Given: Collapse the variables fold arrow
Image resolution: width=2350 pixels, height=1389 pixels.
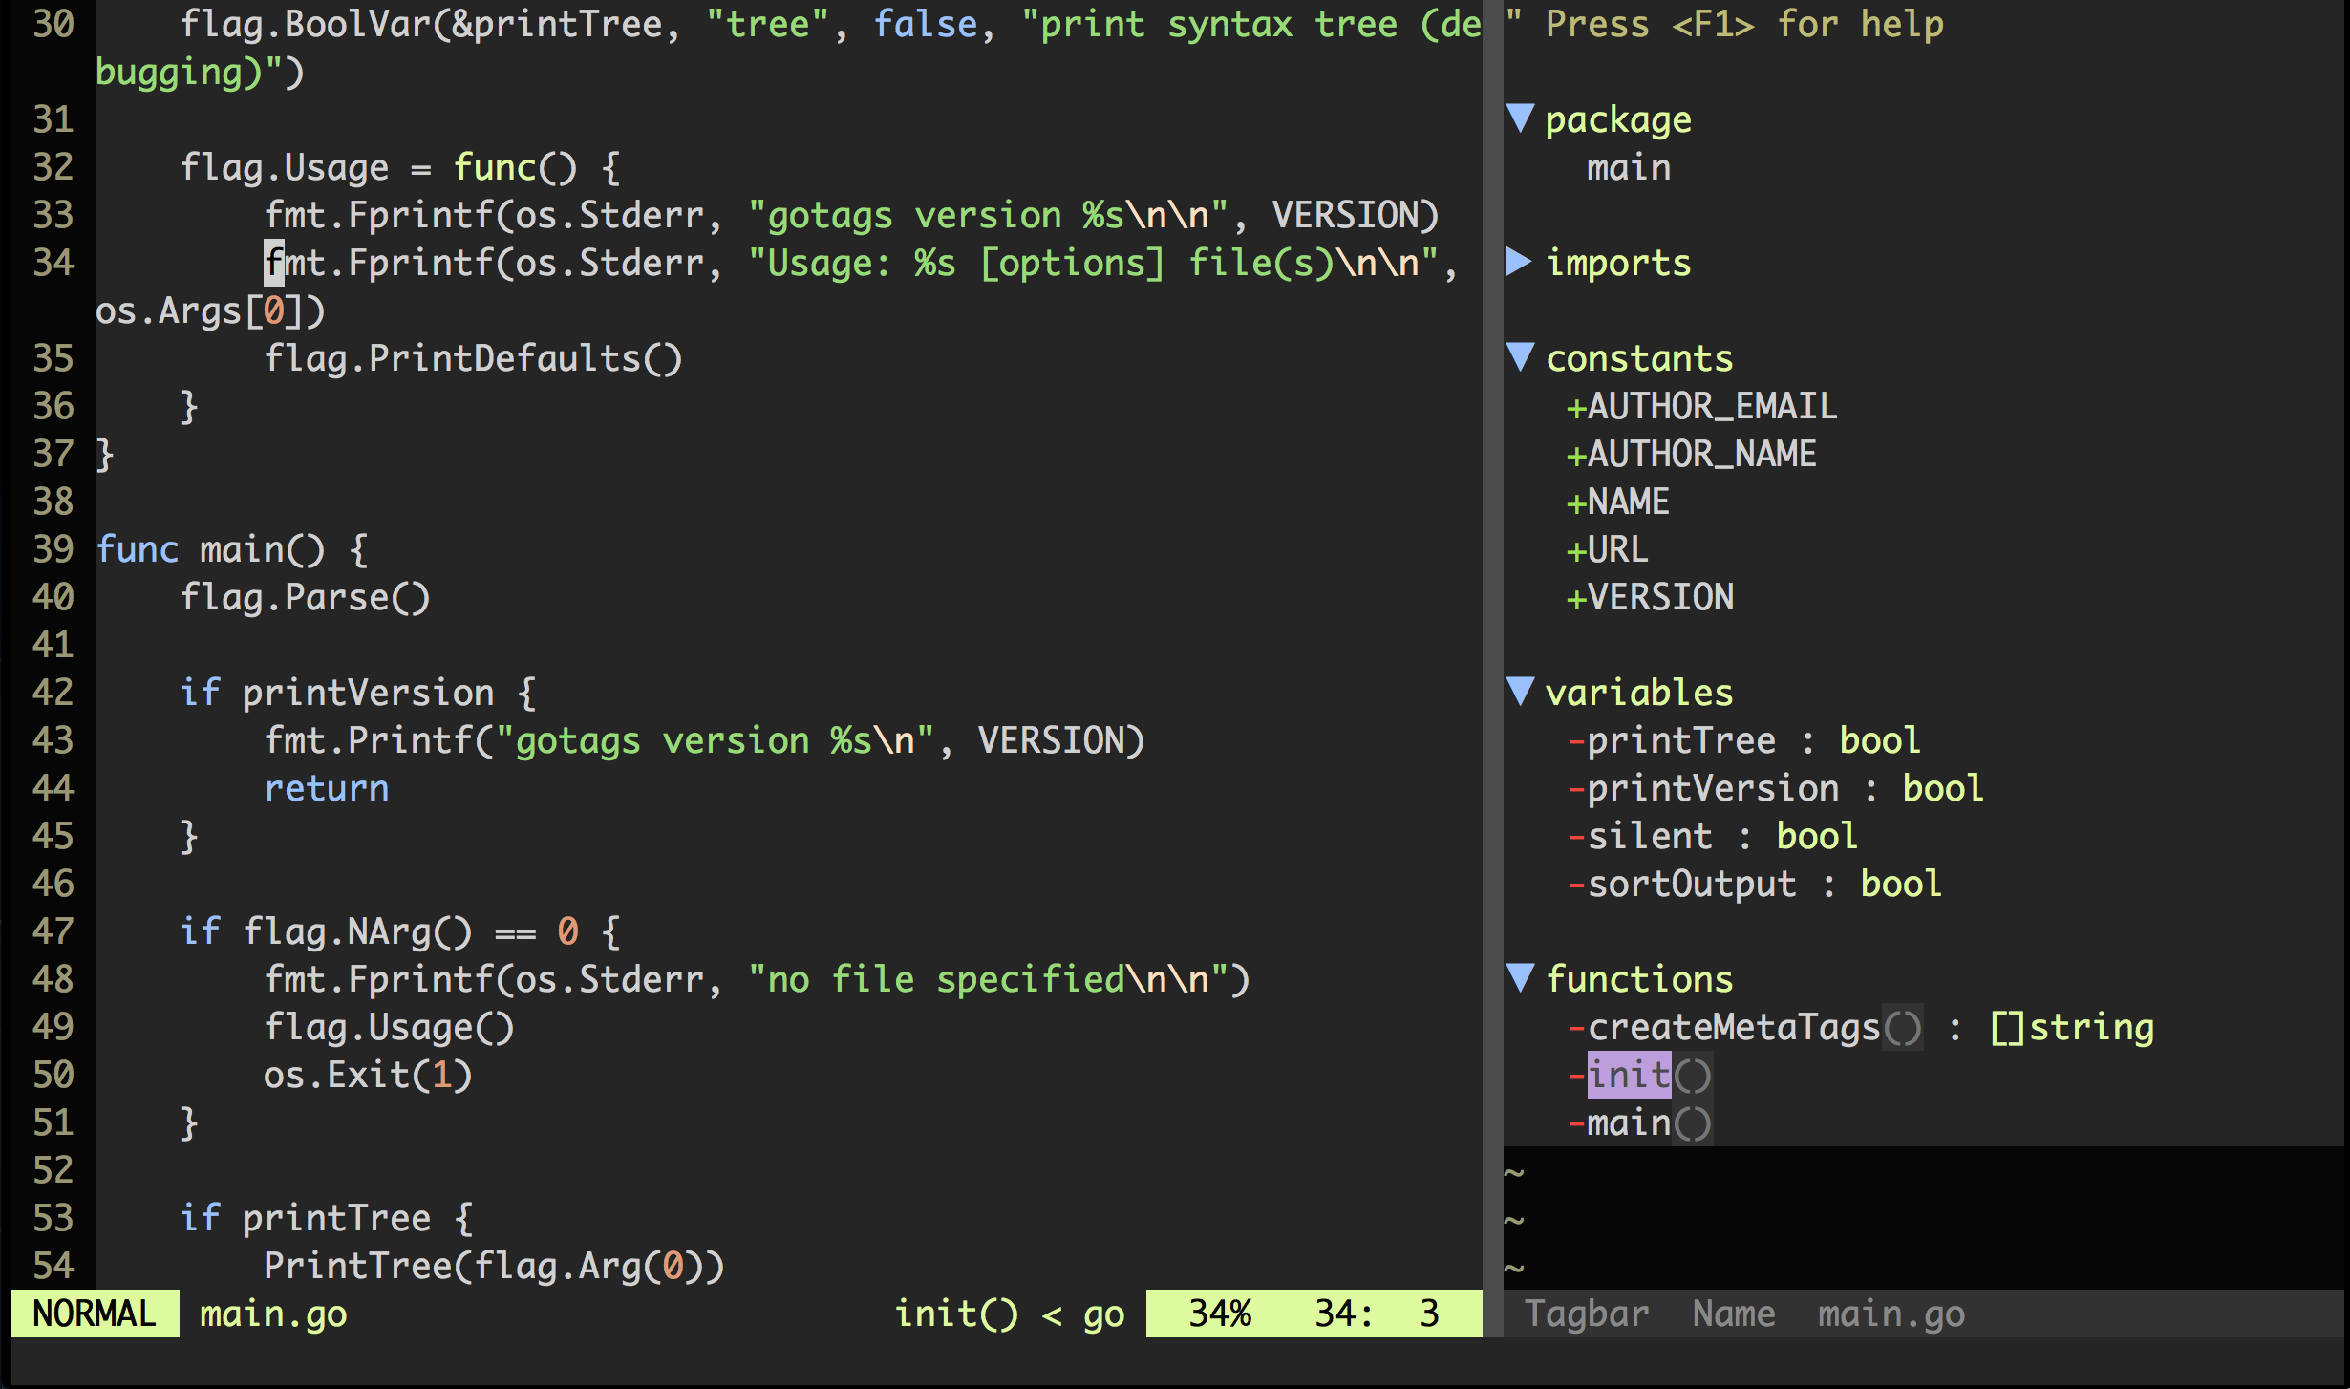Looking at the screenshot, I should pos(1520,692).
